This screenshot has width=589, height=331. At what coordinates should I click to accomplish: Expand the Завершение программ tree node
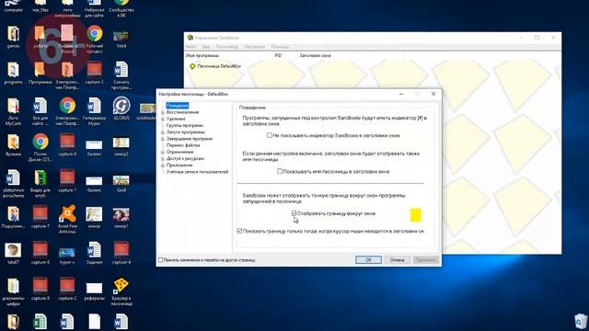(163, 139)
